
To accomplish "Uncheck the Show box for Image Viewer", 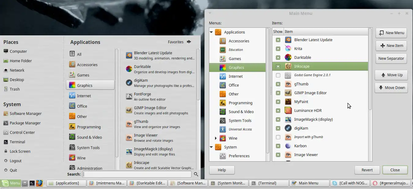I will [x=278, y=155].
